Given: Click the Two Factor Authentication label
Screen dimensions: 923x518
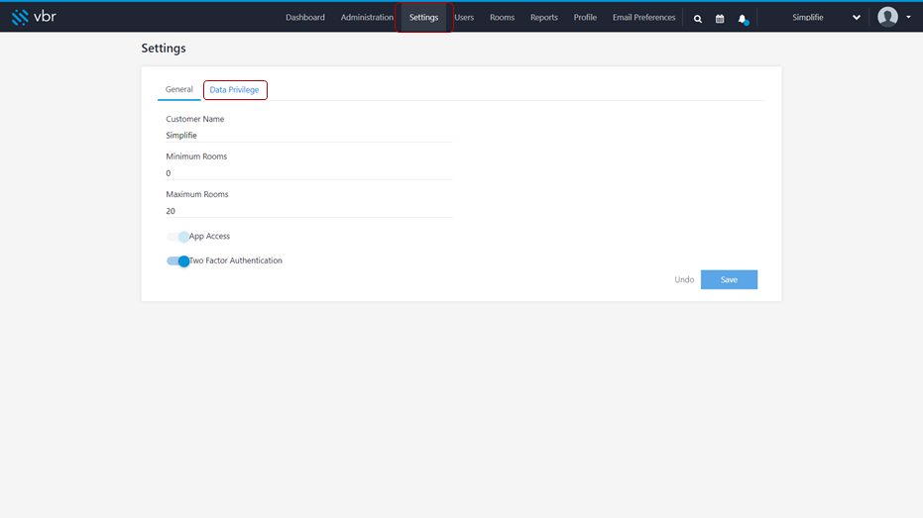Looking at the screenshot, I should 236,260.
